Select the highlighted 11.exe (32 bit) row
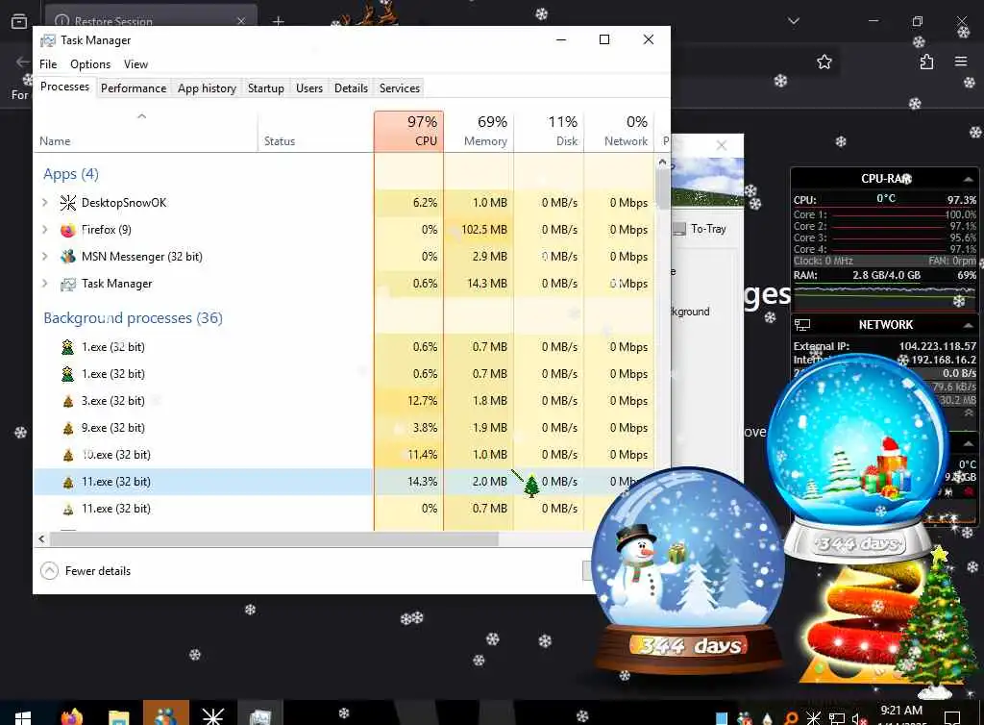The width and height of the screenshot is (984, 725). click(343, 482)
